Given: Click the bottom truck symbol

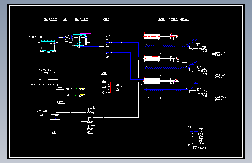Looking at the screenshot, I should click(195, 91).
